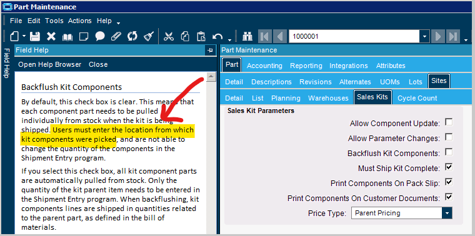Open the book Field Help icon

[67, 37]
